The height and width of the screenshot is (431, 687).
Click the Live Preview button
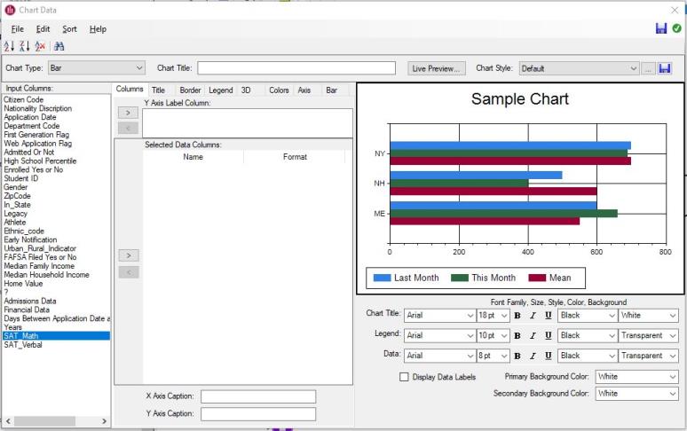[x=437, y=68]
